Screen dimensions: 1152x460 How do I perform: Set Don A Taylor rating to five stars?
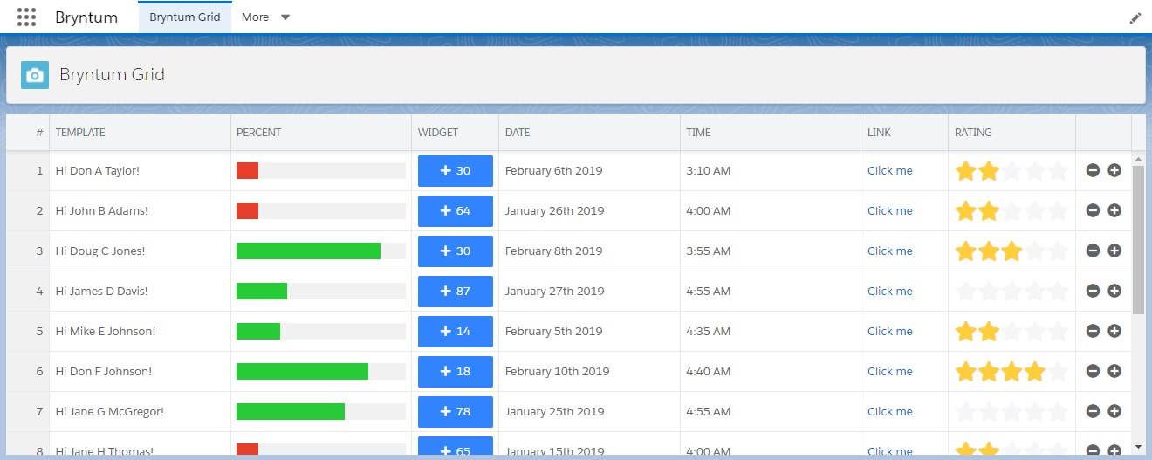(1058, 171)
